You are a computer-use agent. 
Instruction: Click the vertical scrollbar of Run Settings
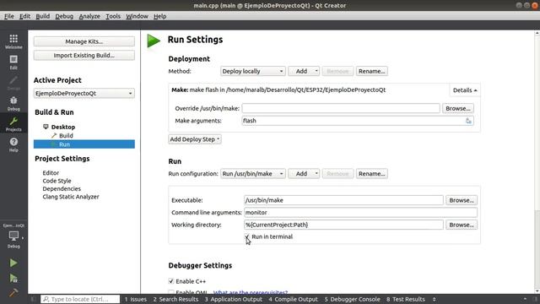(537, 162)
